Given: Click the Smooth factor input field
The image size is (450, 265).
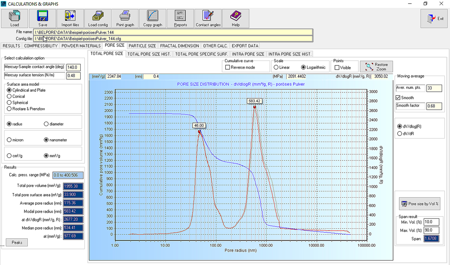Looking at the screenshot, I should pos(434,106).
